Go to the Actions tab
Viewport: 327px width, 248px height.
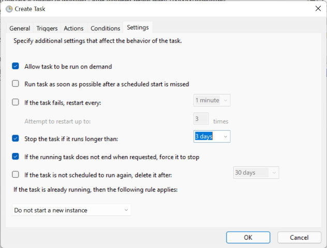[74, 28]
